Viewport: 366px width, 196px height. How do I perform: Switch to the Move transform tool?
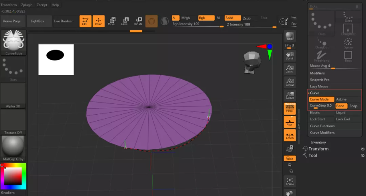(111, 21)
